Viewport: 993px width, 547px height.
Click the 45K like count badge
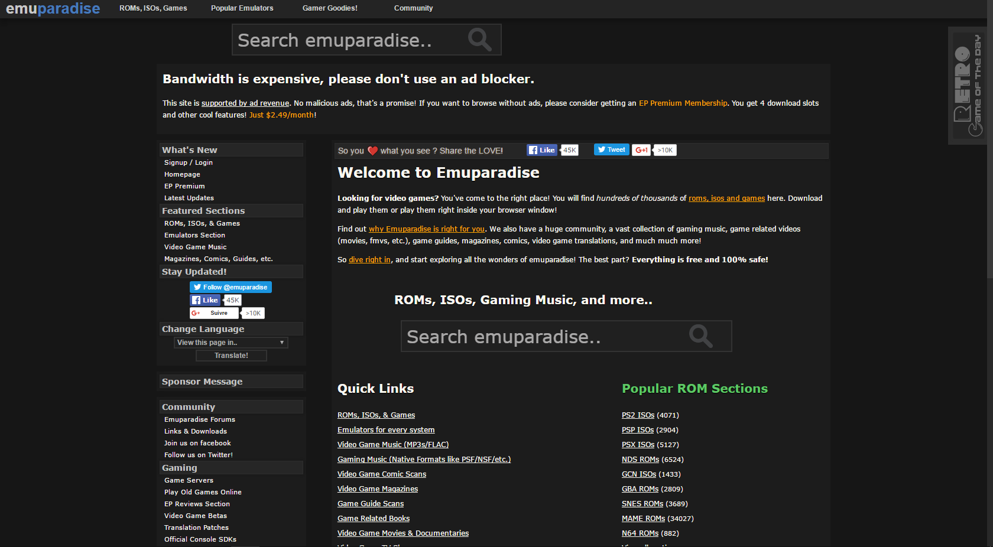[569, 149]
